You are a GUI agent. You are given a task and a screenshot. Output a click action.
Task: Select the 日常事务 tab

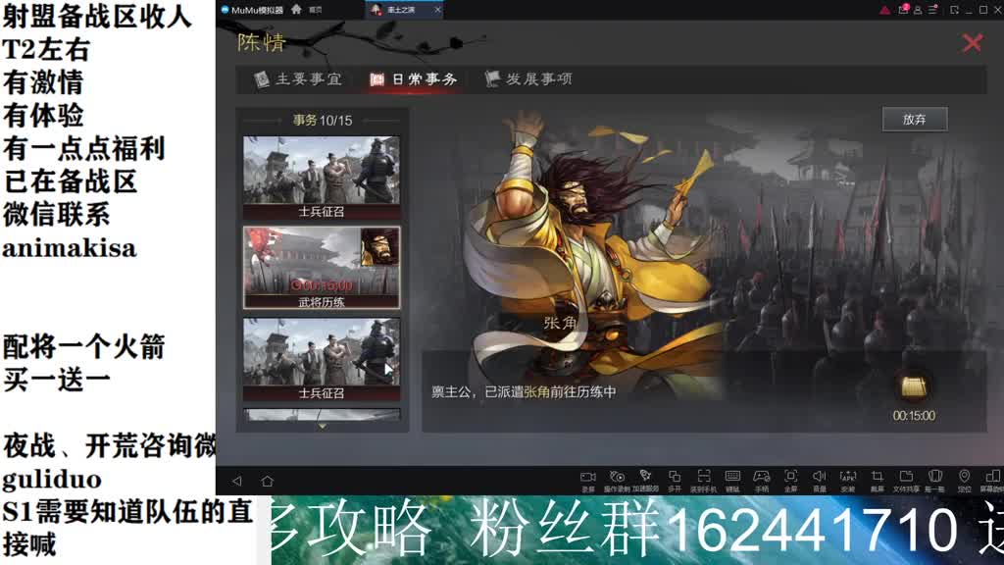click(x=414, y=79)
